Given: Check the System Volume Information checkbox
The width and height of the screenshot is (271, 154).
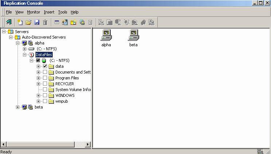Looking at the screenshot, I should (x=45, y=89).
